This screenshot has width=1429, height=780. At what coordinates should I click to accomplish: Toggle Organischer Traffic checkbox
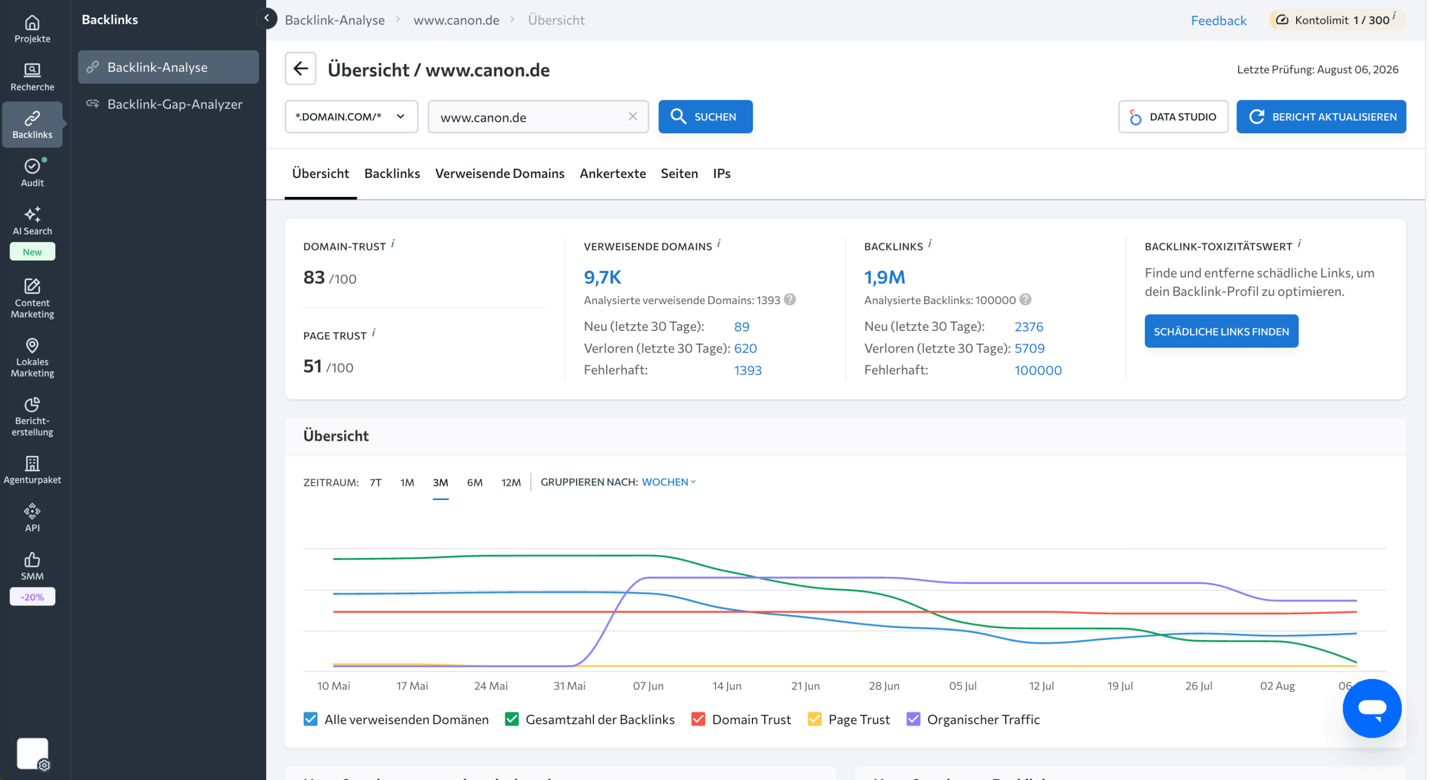click(913, 719)
